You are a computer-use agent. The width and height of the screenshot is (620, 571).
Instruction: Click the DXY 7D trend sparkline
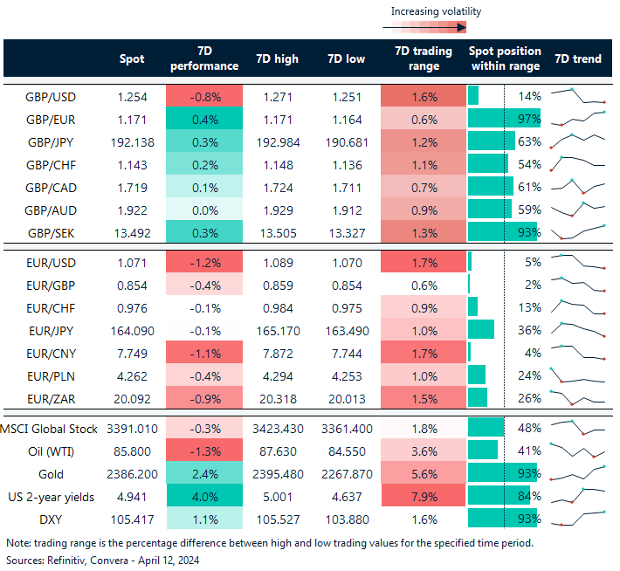tap(577, 518)
